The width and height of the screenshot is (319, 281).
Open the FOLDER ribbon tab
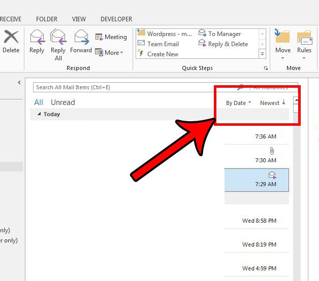(47, 19)
